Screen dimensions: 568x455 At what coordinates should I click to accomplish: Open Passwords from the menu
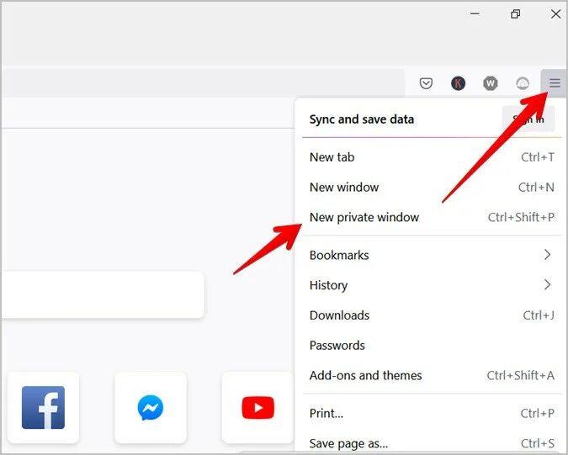(432, 346)
